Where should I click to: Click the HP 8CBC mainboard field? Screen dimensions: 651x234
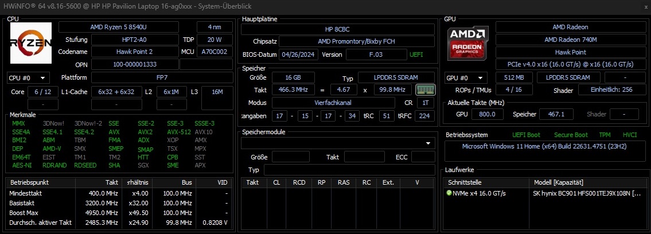338,29
